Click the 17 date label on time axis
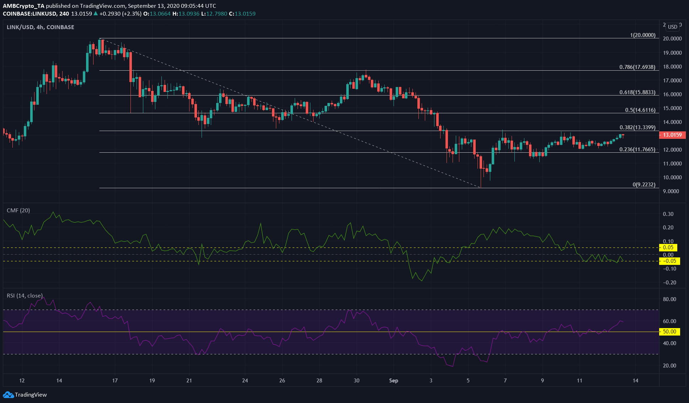The height and width of the screenshot is (403, 689). (115, 381)
